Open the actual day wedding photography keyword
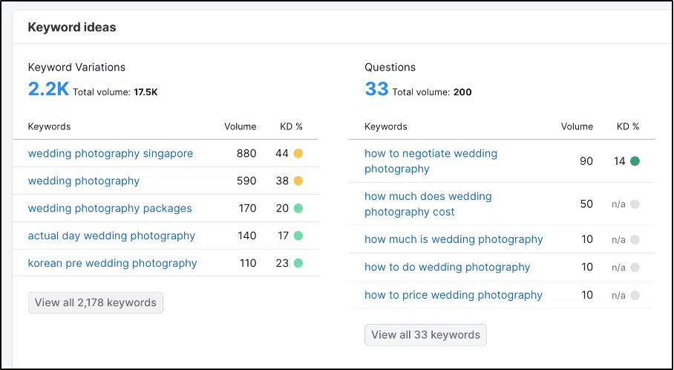This screenshot has height=370, width=674. point(111,236)
